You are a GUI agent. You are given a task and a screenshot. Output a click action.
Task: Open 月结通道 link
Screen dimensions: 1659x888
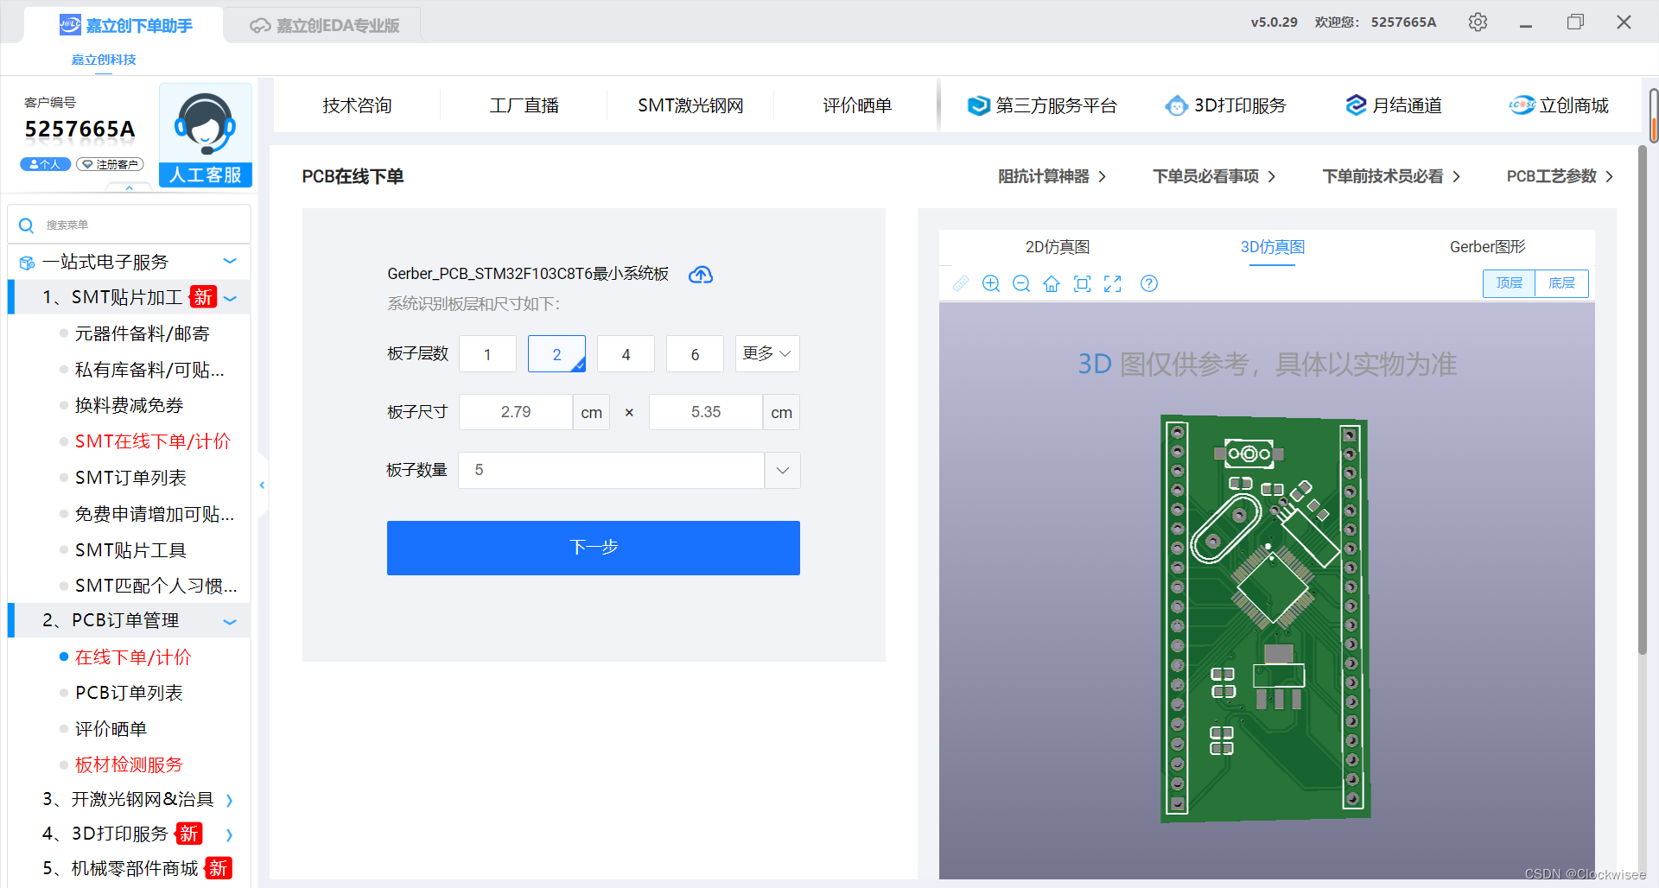pyautogui.click(x=1394, y=105)
